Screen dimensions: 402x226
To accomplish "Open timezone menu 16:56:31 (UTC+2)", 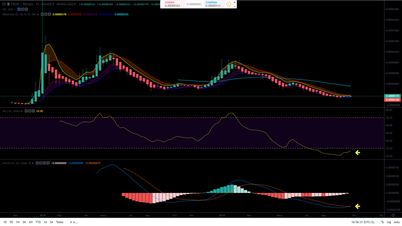I will (x=363, y=222).
